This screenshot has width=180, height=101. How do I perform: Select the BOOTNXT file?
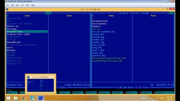(11, 56)
